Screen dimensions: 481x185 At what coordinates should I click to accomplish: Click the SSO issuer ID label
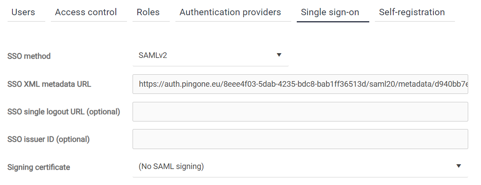(x=48, y=139)
